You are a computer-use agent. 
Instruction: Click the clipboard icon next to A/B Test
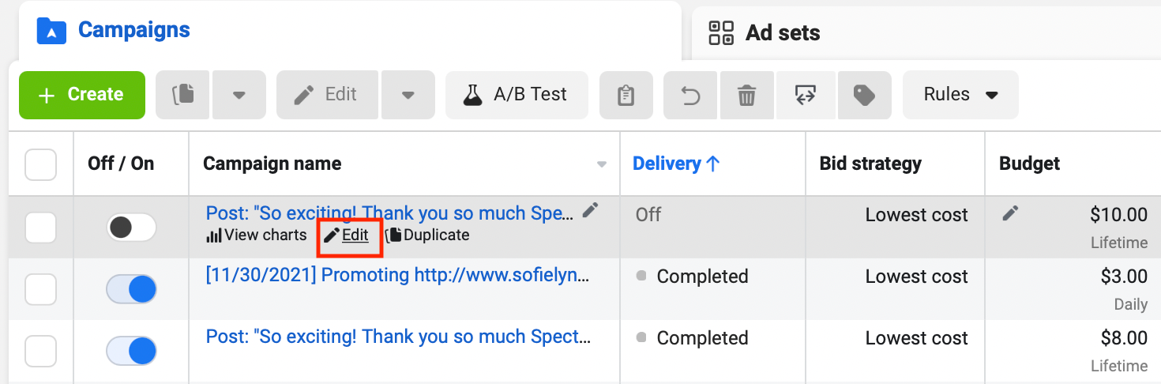[x=626, y=96]
